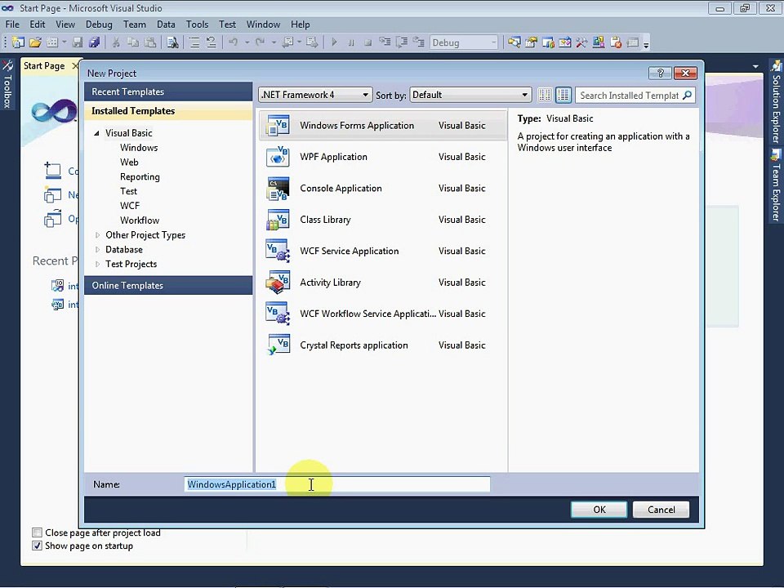Expand the Test Projects tree node
Viewport: 784px width, 588px height.
click(x=97, y=264)
